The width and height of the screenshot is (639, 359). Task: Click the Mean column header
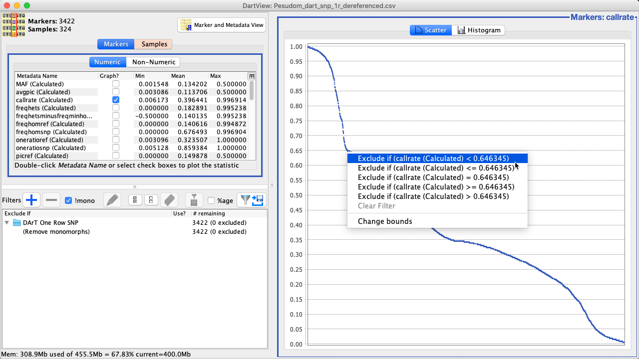click(x=189, y=76)
